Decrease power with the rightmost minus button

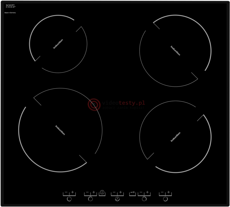tap(162, 192)
